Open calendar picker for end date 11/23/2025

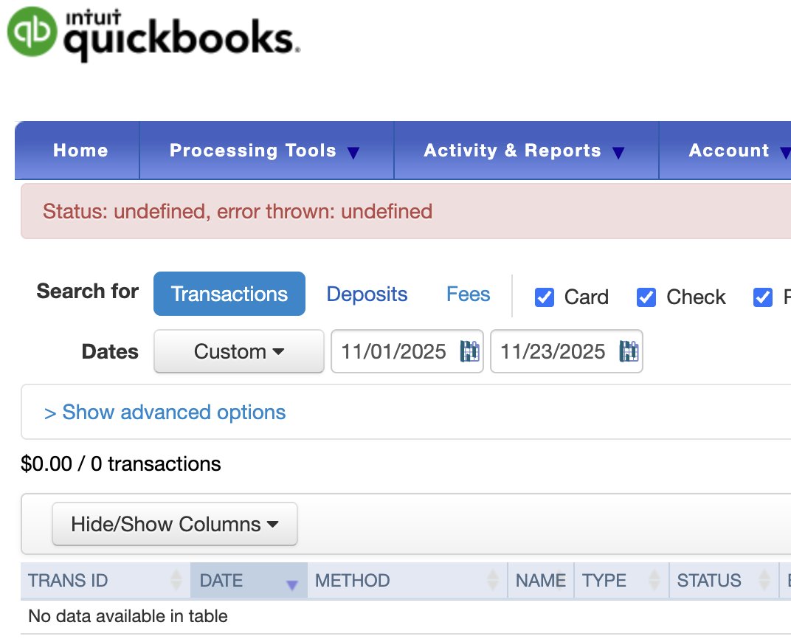pos(629,351)
